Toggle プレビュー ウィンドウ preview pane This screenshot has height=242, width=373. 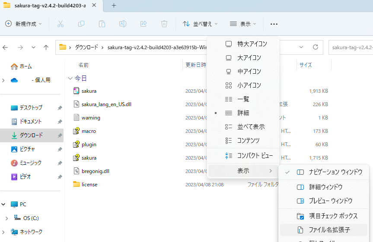324,201
